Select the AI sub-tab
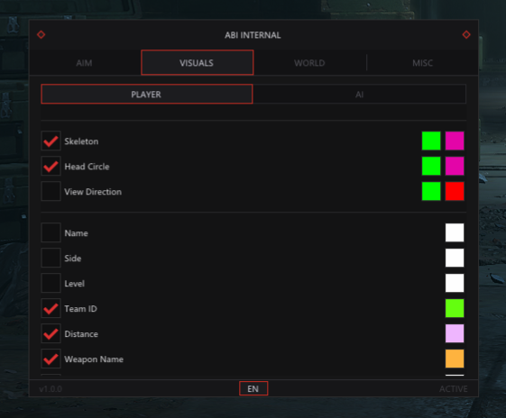The width and height of the screenshot is (506, 418). pos(360,94)
